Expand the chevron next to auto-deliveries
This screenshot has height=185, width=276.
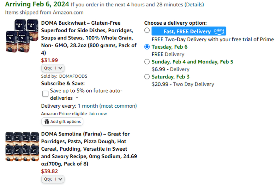77,98
